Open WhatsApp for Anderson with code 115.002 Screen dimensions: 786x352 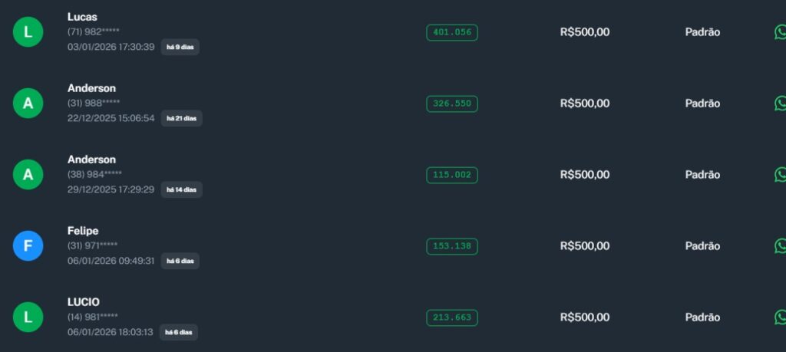pyautogui.click(x=780, y=175)
